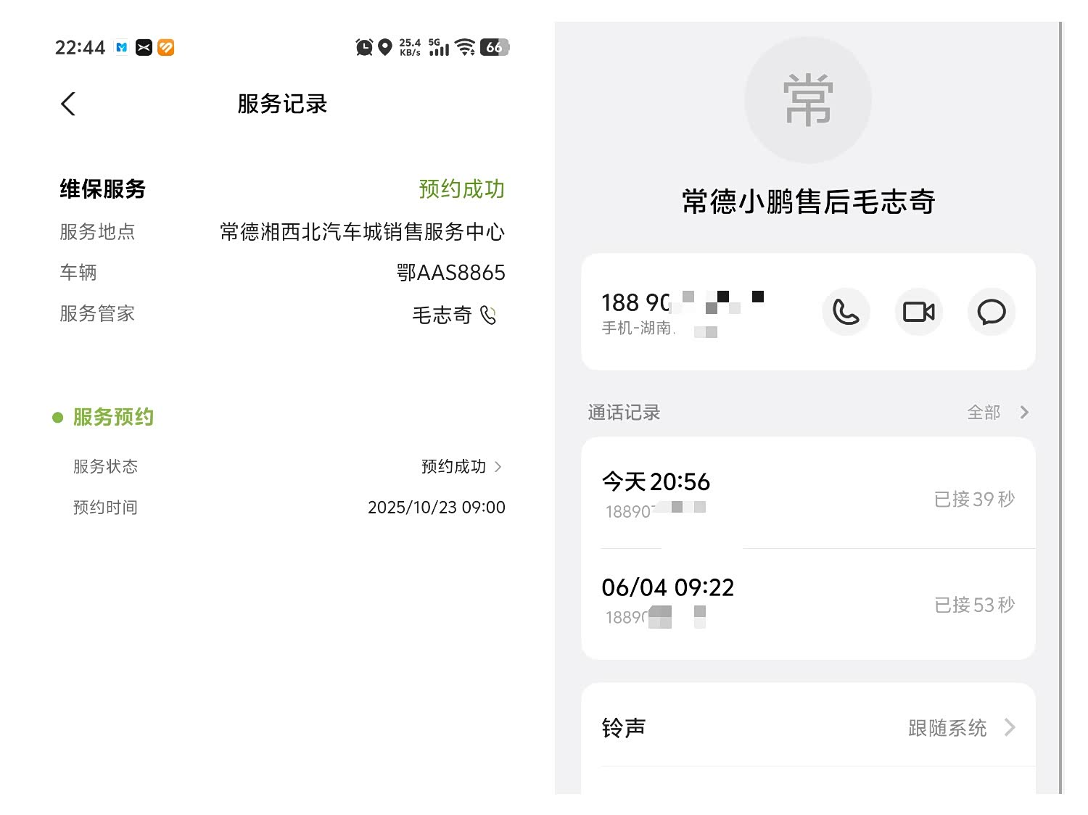Tap the Wi-Fi status bar icon
This screenshot has height=815, width=1088.
click(466, 47)
